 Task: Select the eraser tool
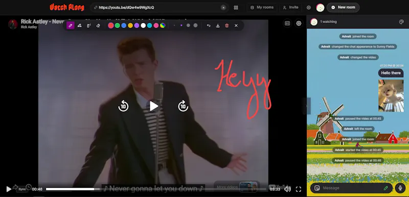click(98, 26)
